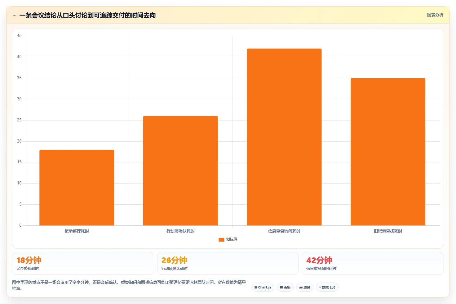Click the 信息重复询问耗时 x-axis label
Screen dimensions: 456x304
pos(284,231)
